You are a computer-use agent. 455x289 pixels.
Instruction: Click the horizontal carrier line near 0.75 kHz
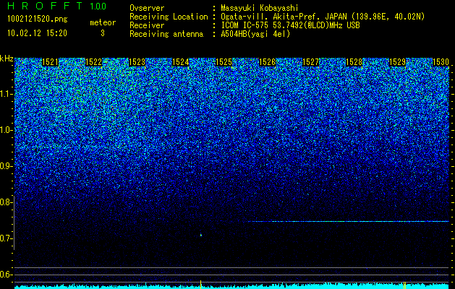click(x=348, y=222)
